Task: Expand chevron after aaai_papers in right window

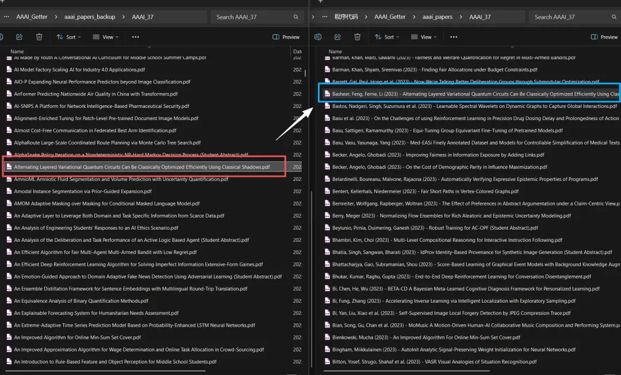Action: click(x=461, y=17)
